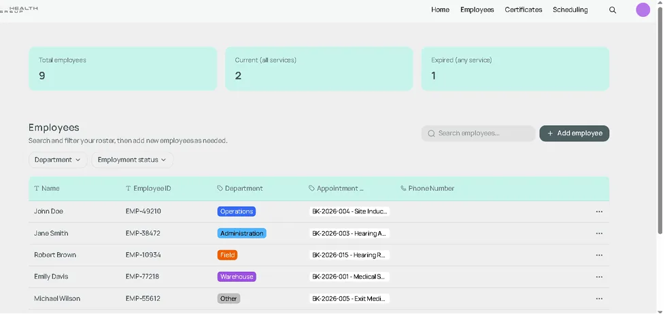
Task: Select the purple Warehouse department tag
Action: 237,277
